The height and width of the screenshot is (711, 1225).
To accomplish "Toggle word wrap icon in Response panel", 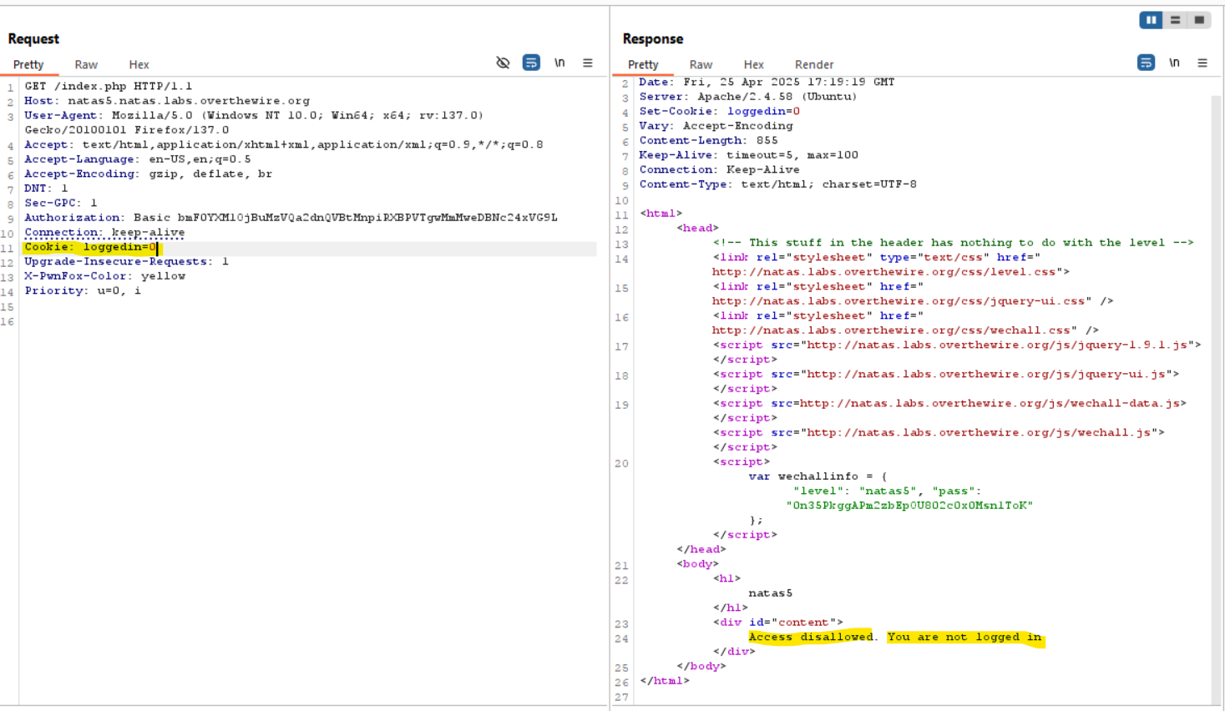I will tap(1146, 63).
